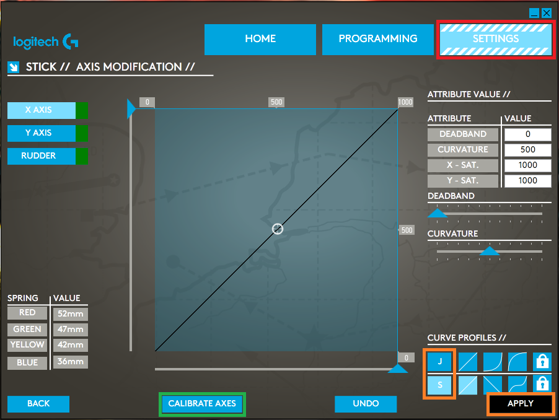Click the Logitech G logo
The image size is (559, 420).
(x=46, y=42)
